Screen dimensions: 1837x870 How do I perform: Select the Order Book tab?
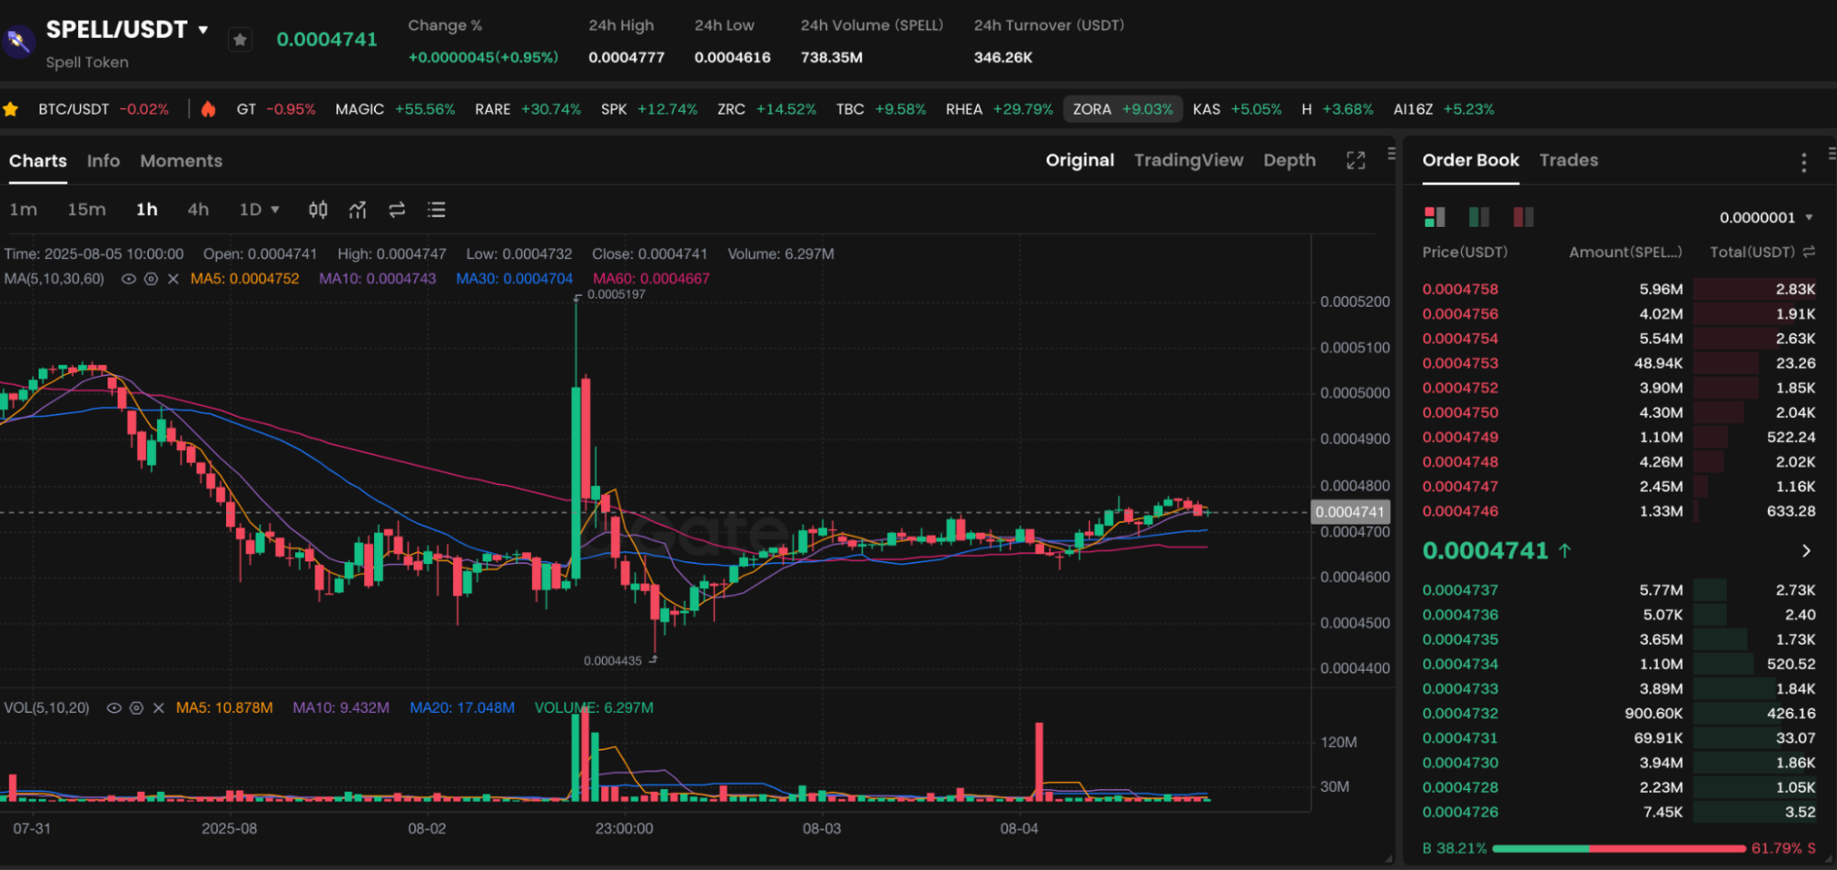[1470, 160]
